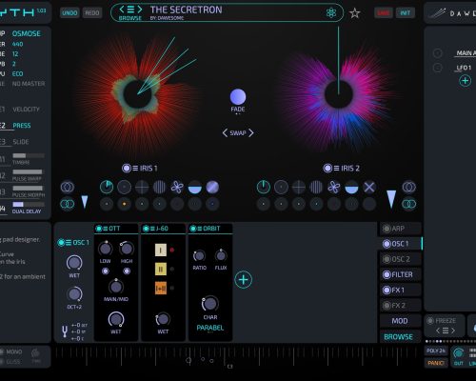This screenshot has width=476, height=381.
Task: Select Iris 1 shaded sphere transformer icon
Action: click(x=212, y=187)
